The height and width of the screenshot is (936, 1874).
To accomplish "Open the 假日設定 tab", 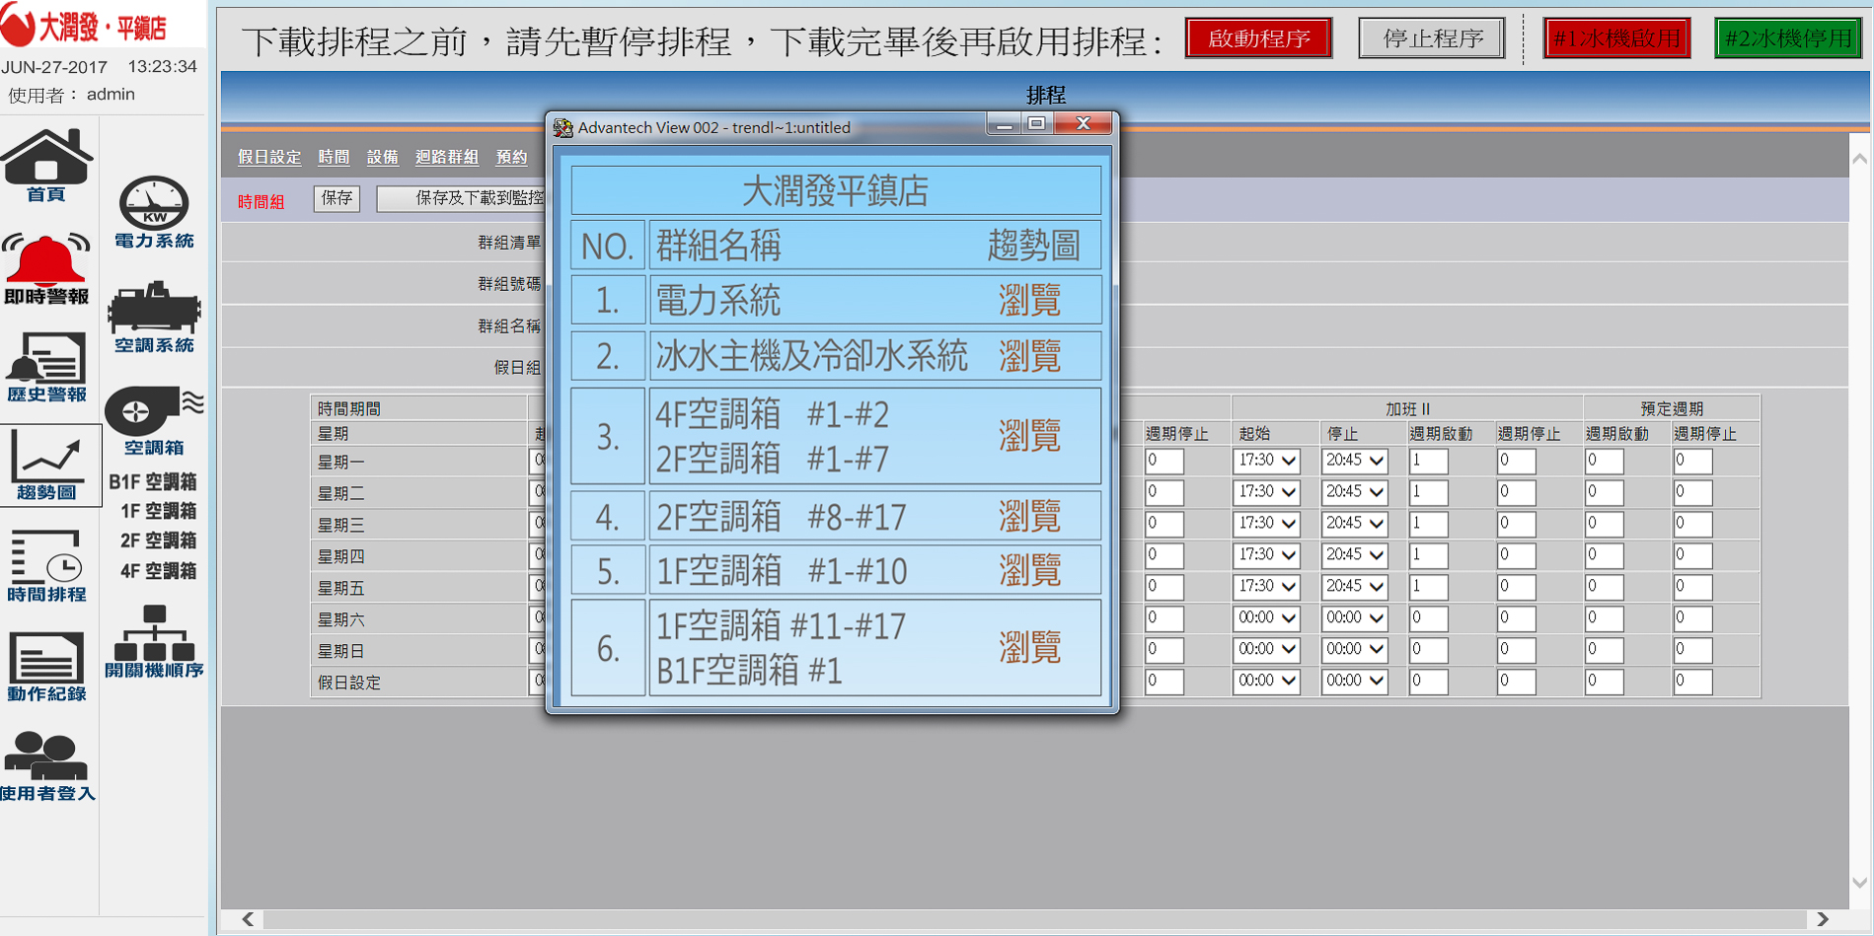I will tap(269, 157).
